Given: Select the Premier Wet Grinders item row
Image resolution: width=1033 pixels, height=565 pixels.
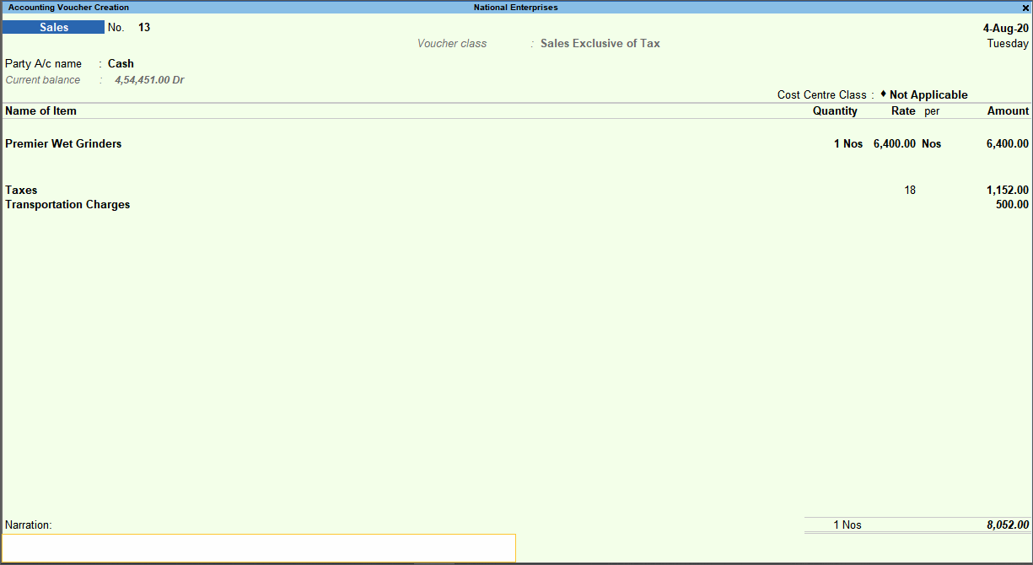Looking at the screenshot, I should (63, 143).
